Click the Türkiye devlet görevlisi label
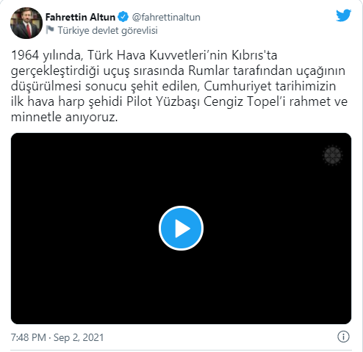 (x=107, y=30)
